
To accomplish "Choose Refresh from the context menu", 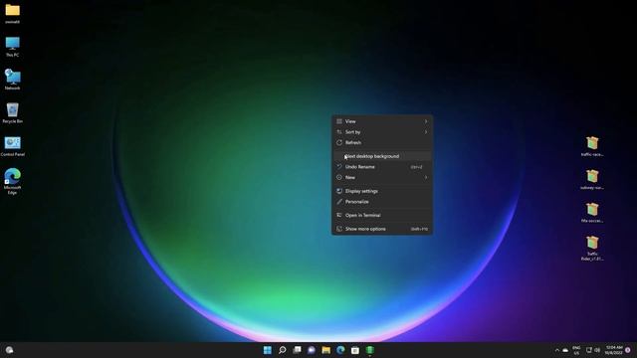I will [x=382, y=142].
